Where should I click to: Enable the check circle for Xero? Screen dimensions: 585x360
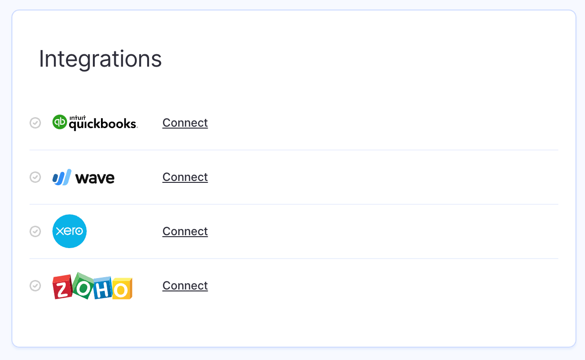coord(35,231)
